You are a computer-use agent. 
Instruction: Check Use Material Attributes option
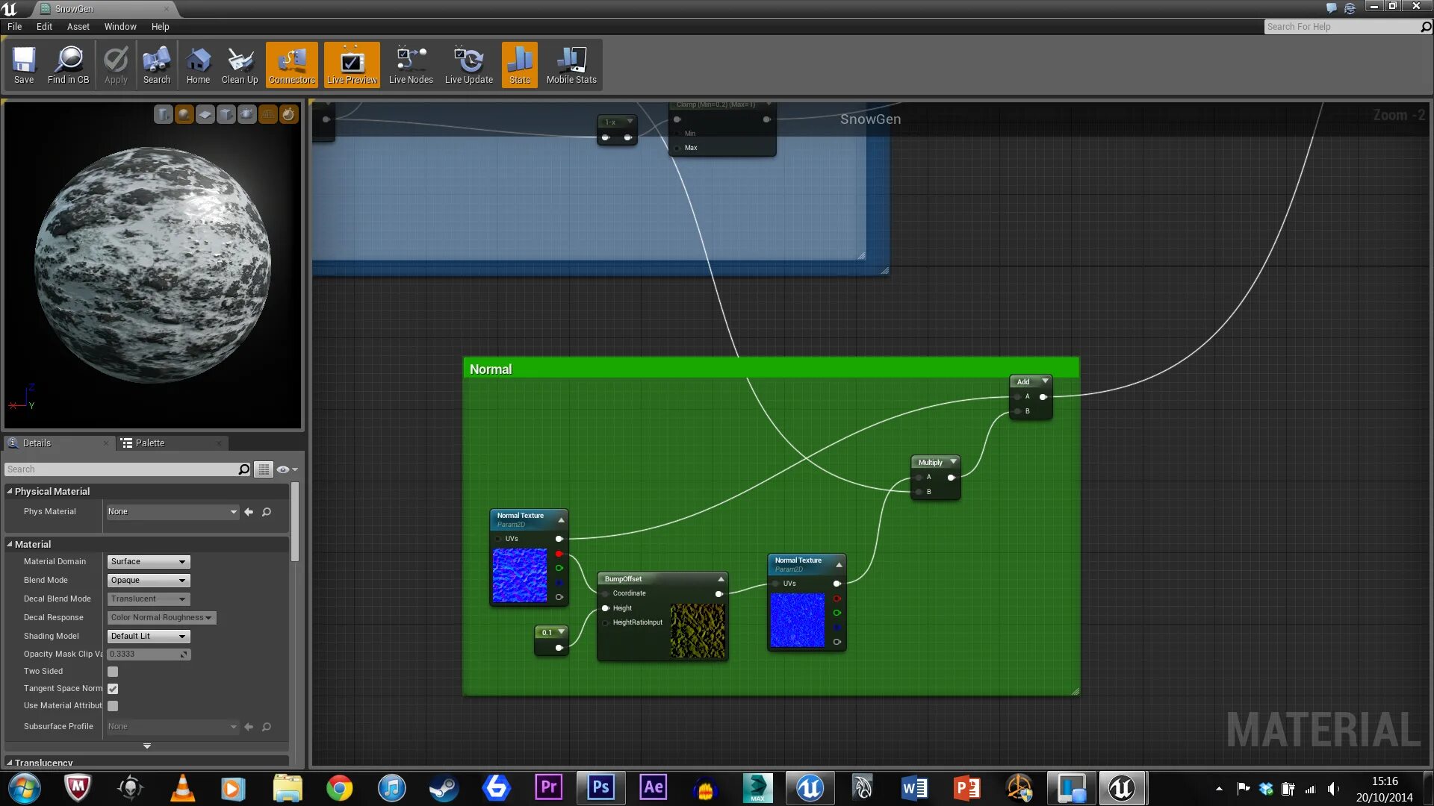[x=113, y=706]
